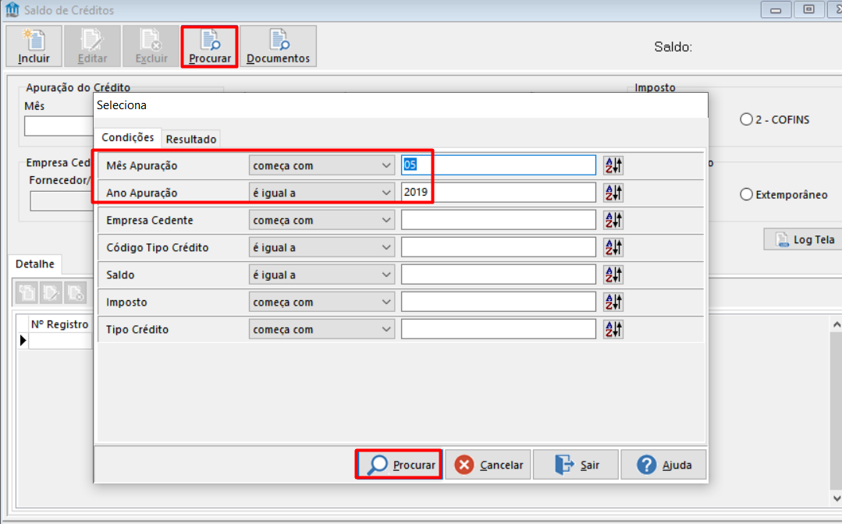Click the Tipo Crédito value field
Viewport: 842px width, 524px height.
pos(499,329)
